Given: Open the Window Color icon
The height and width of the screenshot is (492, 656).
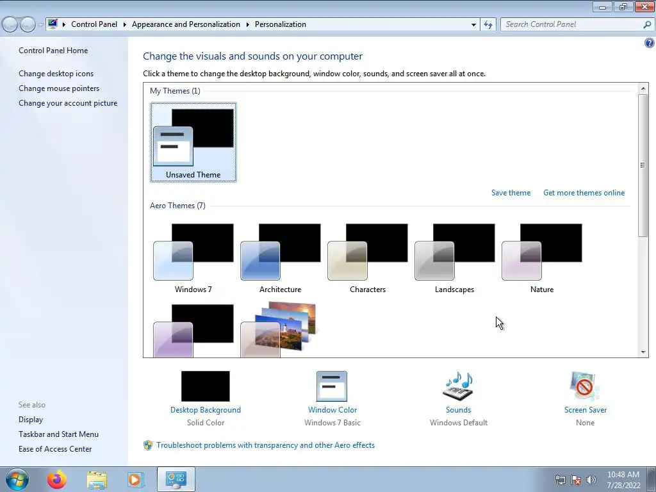Looking at the screenshot, I should tap(332, 386).
